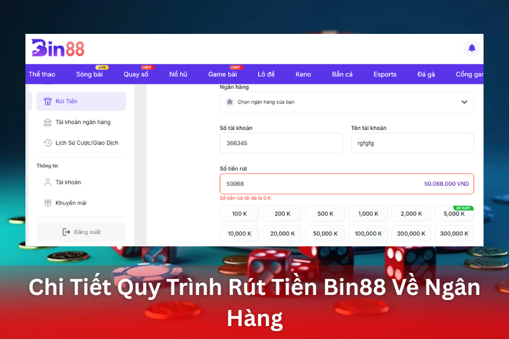
Task: Open the Esports menu
Action: pos(385,74)
